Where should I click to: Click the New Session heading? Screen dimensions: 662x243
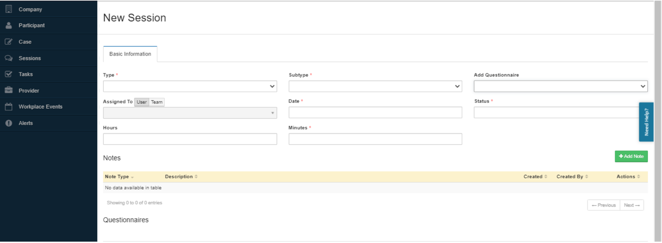pyautogui.click(x=135, y=18)
